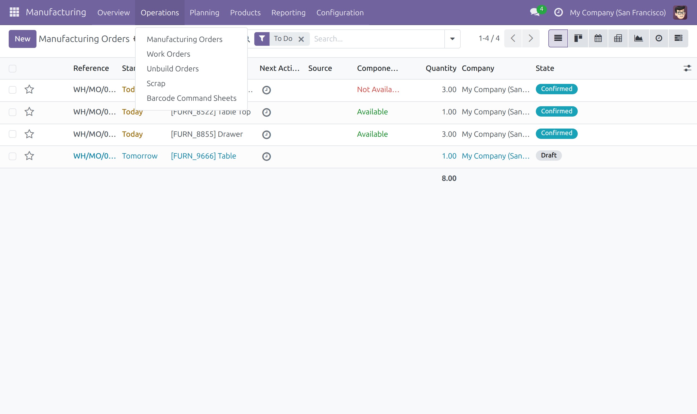Click the filter funnel icon
The height and width of the screenshot is (414, 697).
[262, 38]
